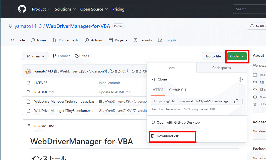Select the Local tab in popup
The image size is (266, 160).
[171, 68]
